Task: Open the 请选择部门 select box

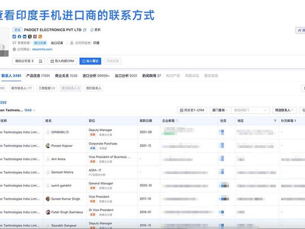Action: pos(250,110)
